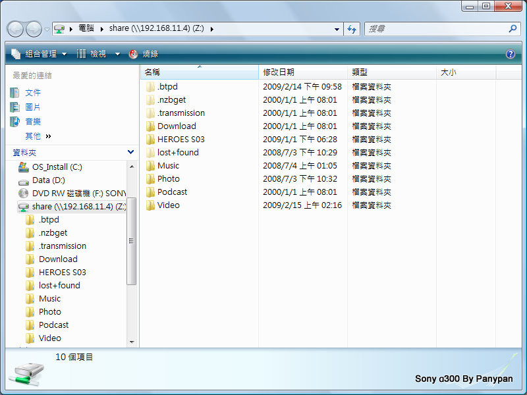Image resolution: width=527 pixels, height=395 pixels.
Task: Click the magnifier search icon
Action: 513,28
